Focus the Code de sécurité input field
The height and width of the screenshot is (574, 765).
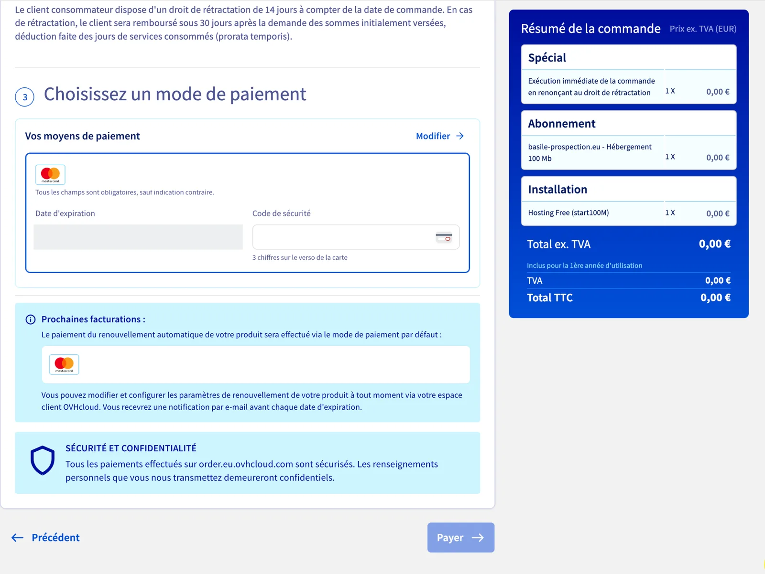(356, 237)
